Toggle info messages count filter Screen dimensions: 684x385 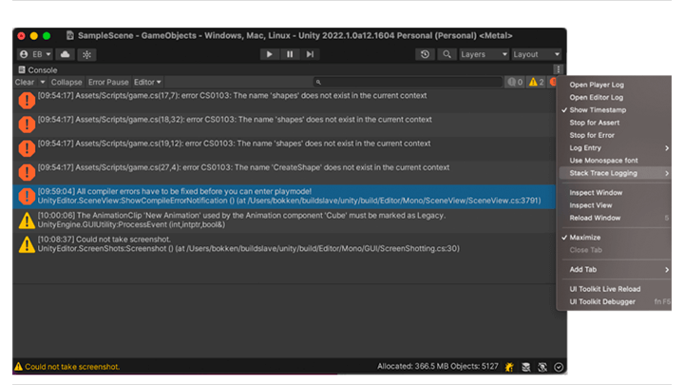(515, 82)
